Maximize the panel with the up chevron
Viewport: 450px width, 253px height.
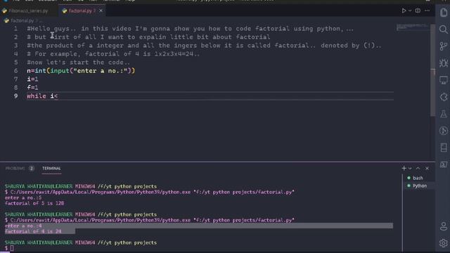click(x=418, y=169)
